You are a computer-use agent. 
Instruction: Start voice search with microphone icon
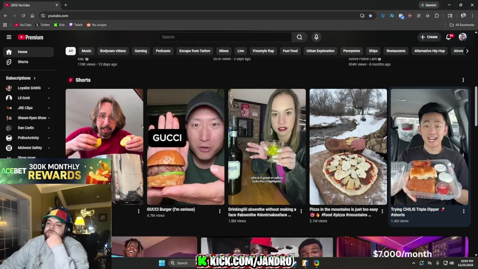[x=316, y=37]
